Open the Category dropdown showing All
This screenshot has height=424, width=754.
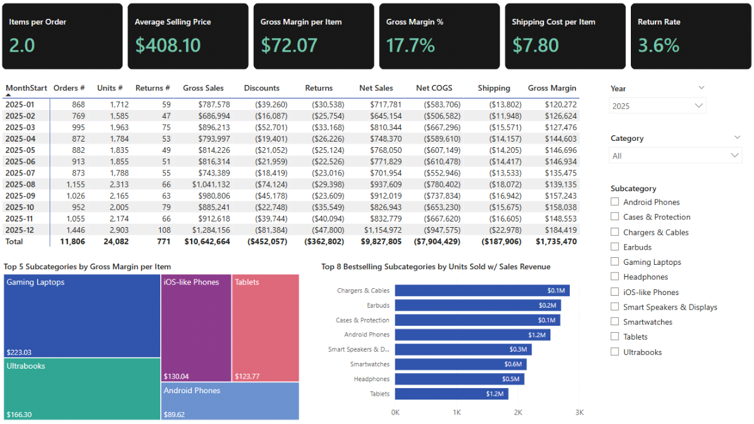[x=675, y=155]
